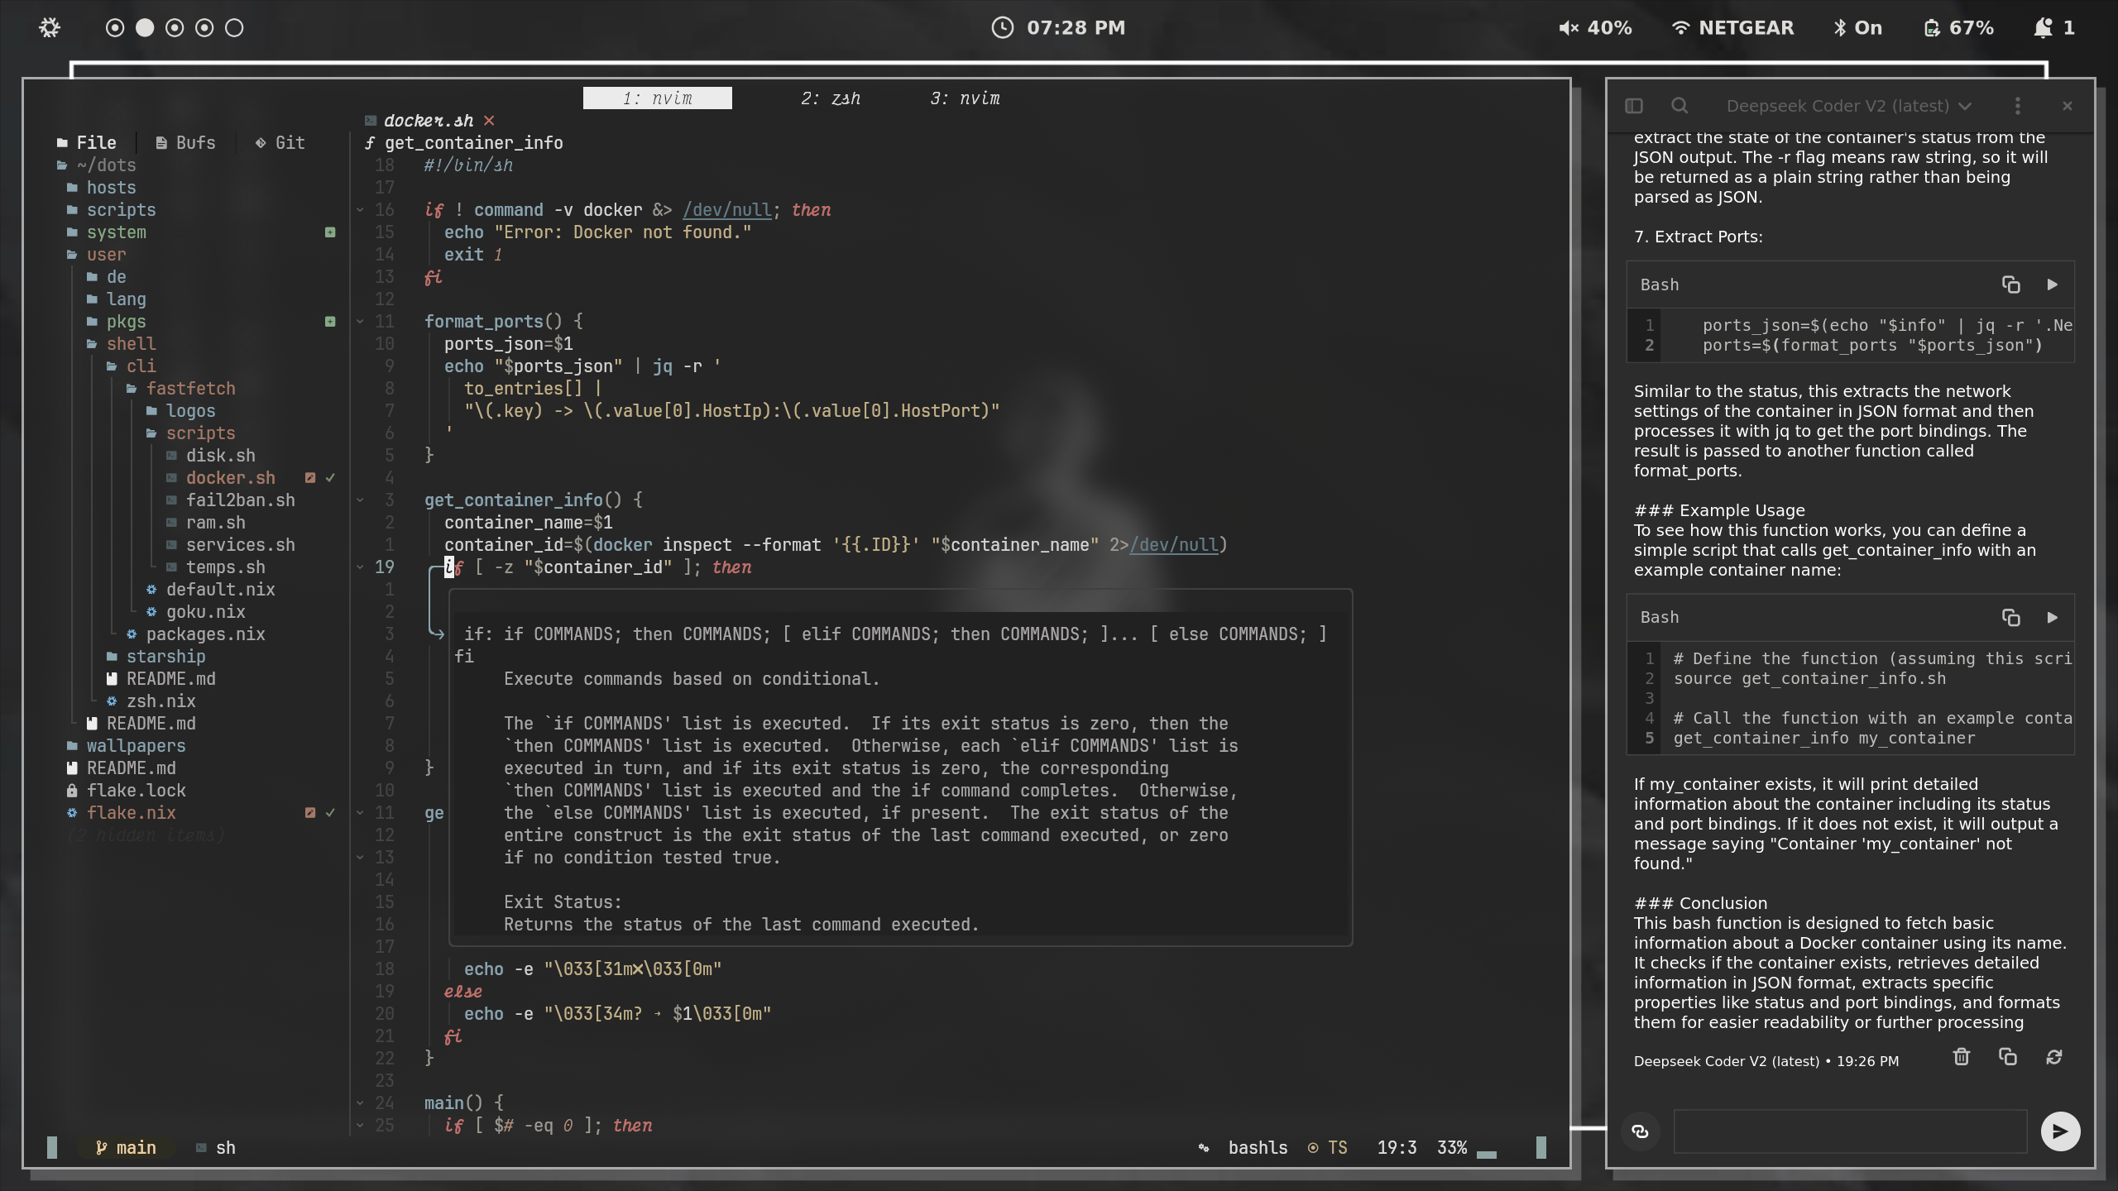The width and height of the screenshot is (2118, 1191).
Task: Switch to the fifth empty workspace indicator
Action: [234, 28]
